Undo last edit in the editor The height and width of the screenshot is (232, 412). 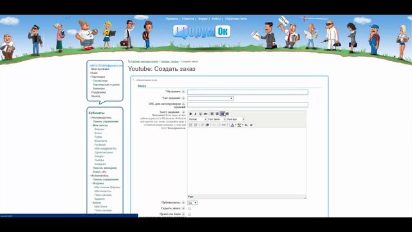click(x=214, y=125)
